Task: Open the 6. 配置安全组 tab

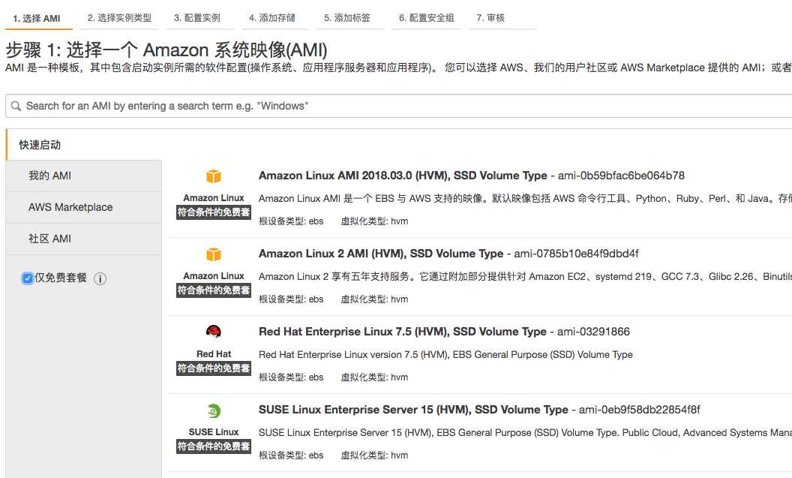Action: pos(426,18)
